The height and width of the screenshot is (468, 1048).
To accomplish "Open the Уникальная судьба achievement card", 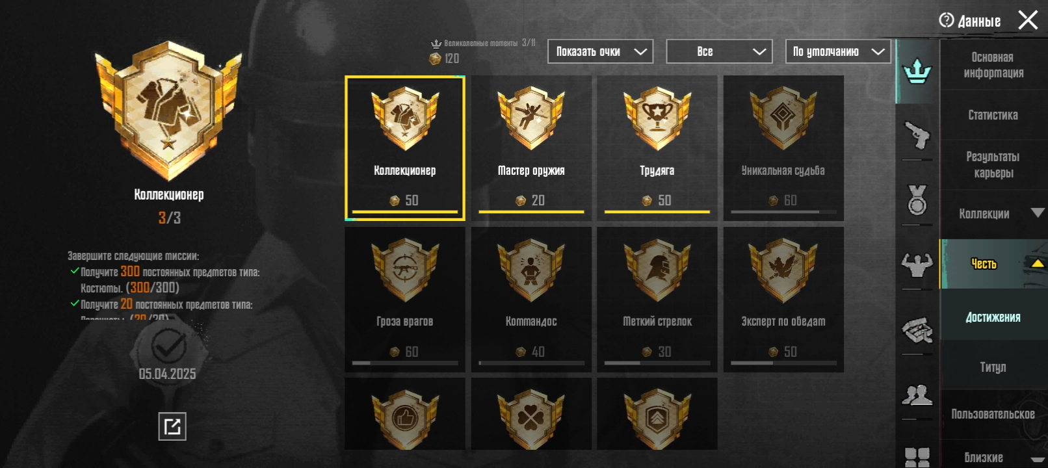I will (783, 148).
